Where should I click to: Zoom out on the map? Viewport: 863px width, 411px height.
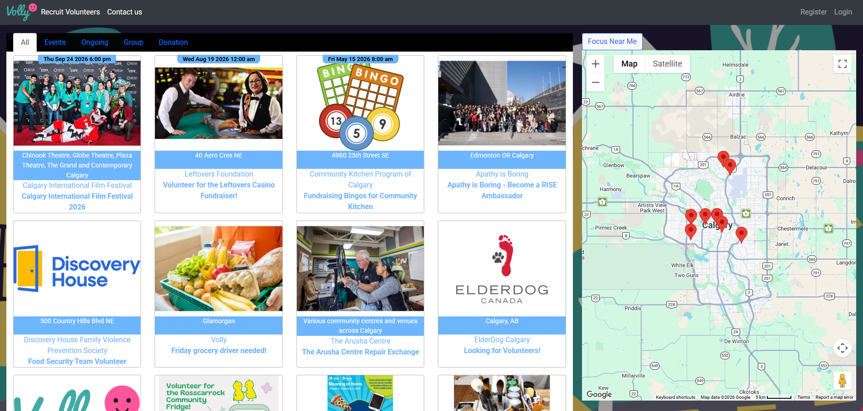pos(596,82)
